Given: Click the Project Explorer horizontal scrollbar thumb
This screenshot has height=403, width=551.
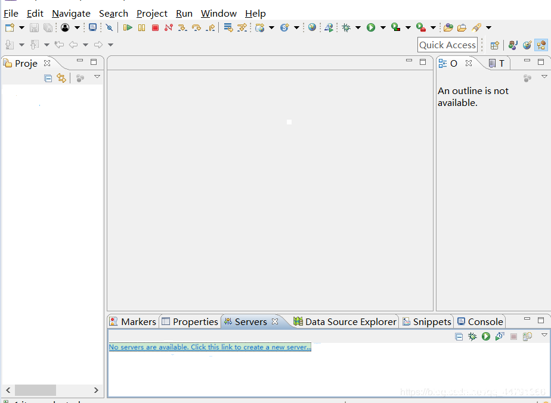Looking at the screenshot, I should [35, 390].
